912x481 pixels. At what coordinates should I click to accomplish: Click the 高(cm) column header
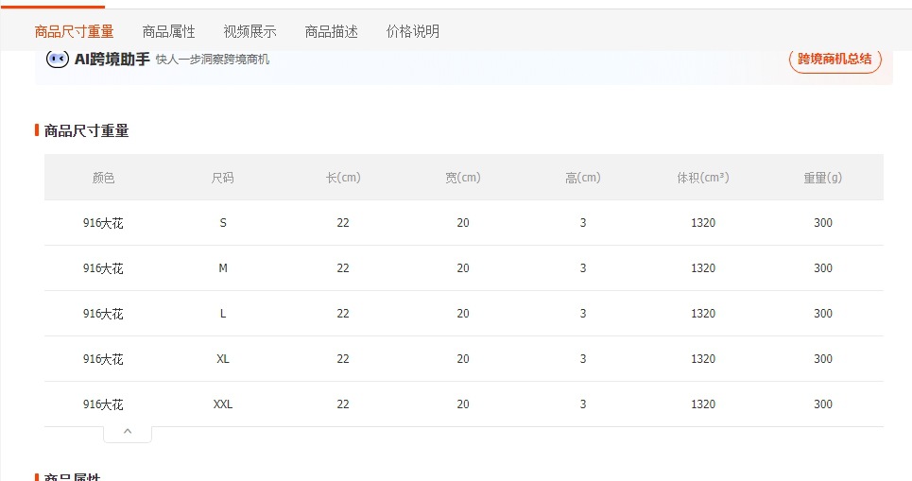click(583, 178)
